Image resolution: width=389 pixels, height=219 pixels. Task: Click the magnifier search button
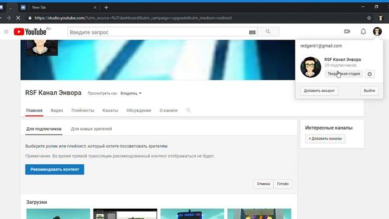click(x=268, y=32)
